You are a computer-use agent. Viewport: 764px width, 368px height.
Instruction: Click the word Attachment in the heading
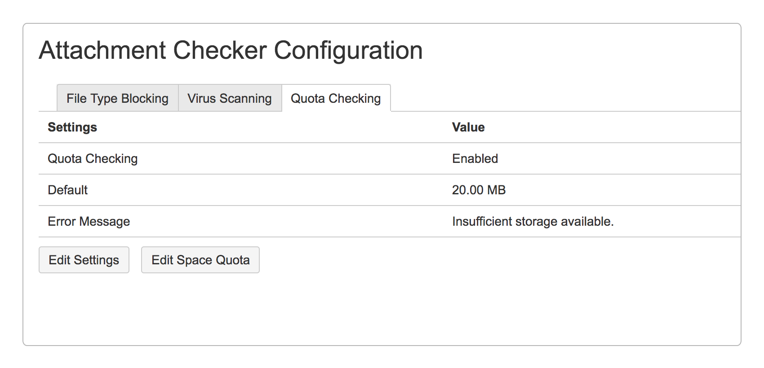[102, 50]
